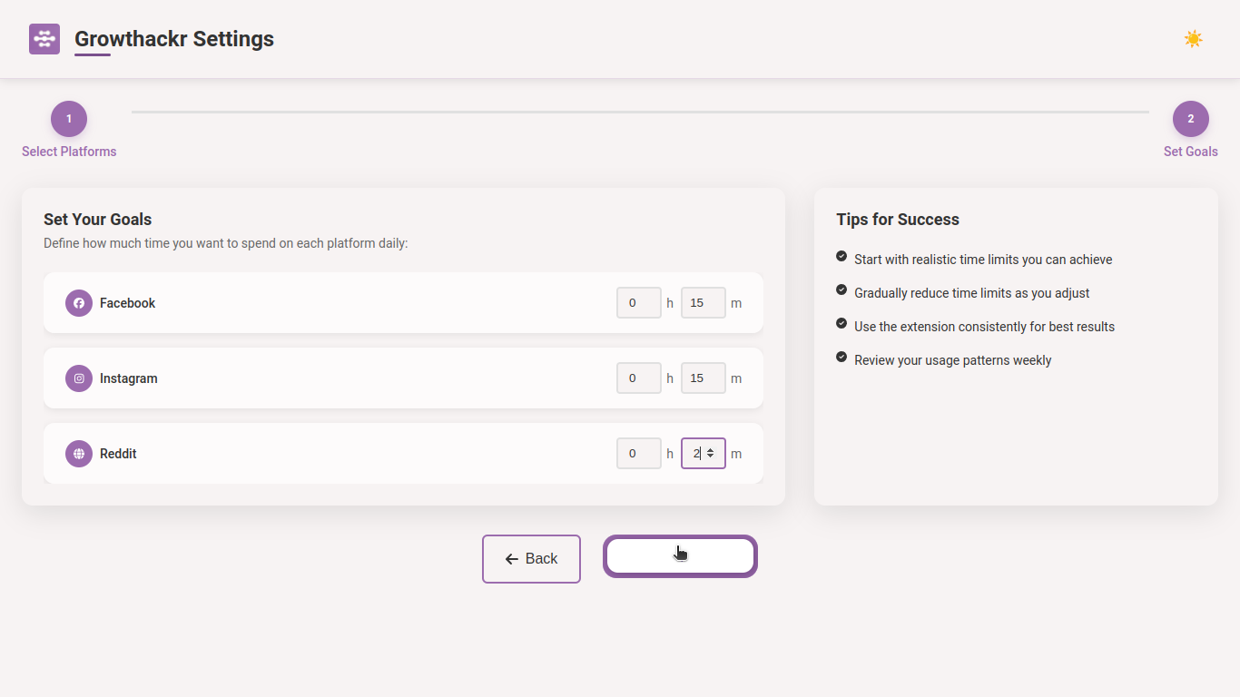Click the Growthackr logo icon
The image size is (1240, 697).
coord(44,38)
